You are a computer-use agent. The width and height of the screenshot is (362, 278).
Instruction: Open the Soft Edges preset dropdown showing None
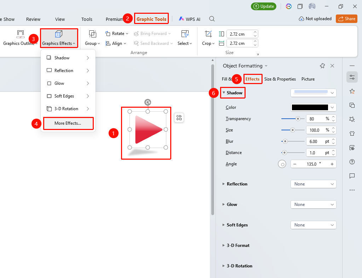[x=313, y=225]
